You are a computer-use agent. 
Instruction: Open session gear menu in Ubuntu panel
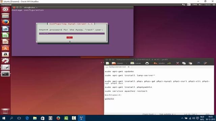(214, 5)
